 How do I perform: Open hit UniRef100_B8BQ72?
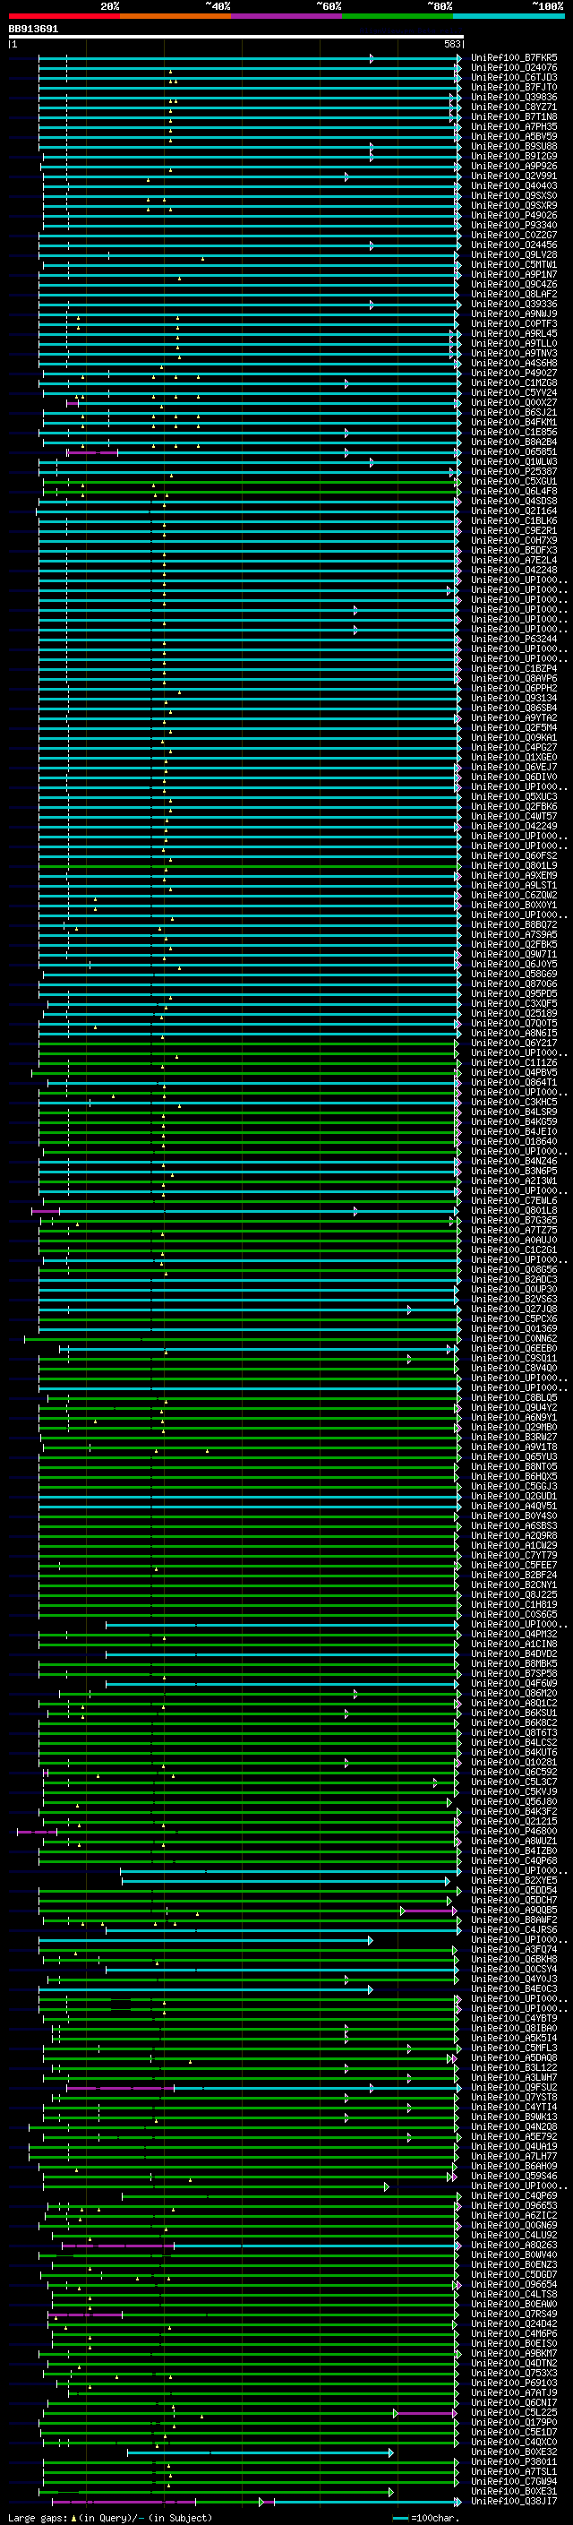[x=514, y=924]
